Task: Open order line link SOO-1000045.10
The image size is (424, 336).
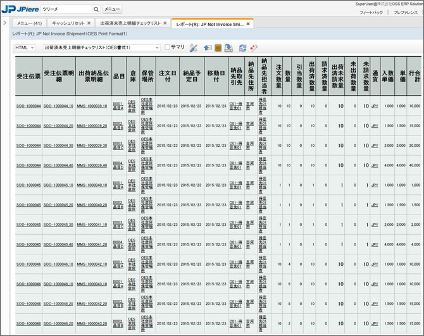Action: [58, 185]
